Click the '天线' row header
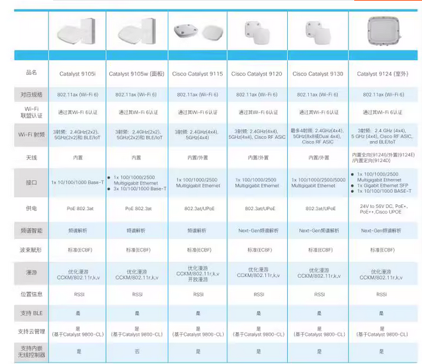Image resolution: width=422 pixels, height=364 pixels. (31, 158)
